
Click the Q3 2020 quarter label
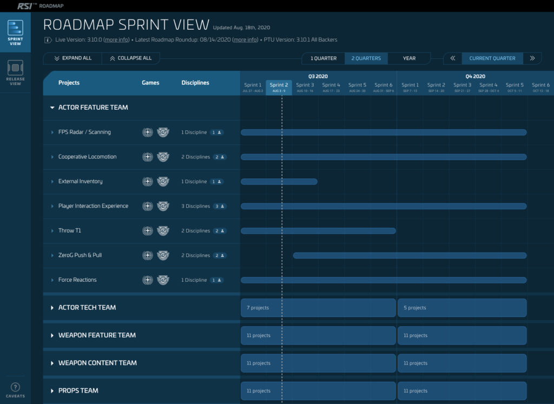318,76
